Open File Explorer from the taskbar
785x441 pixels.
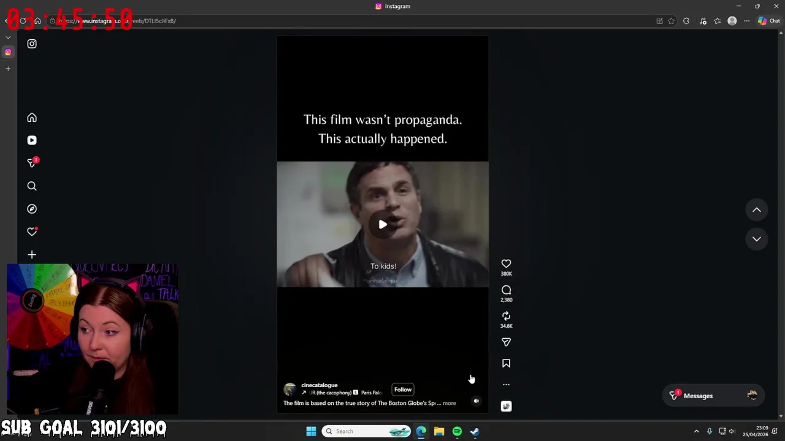[x=439, y=431]
